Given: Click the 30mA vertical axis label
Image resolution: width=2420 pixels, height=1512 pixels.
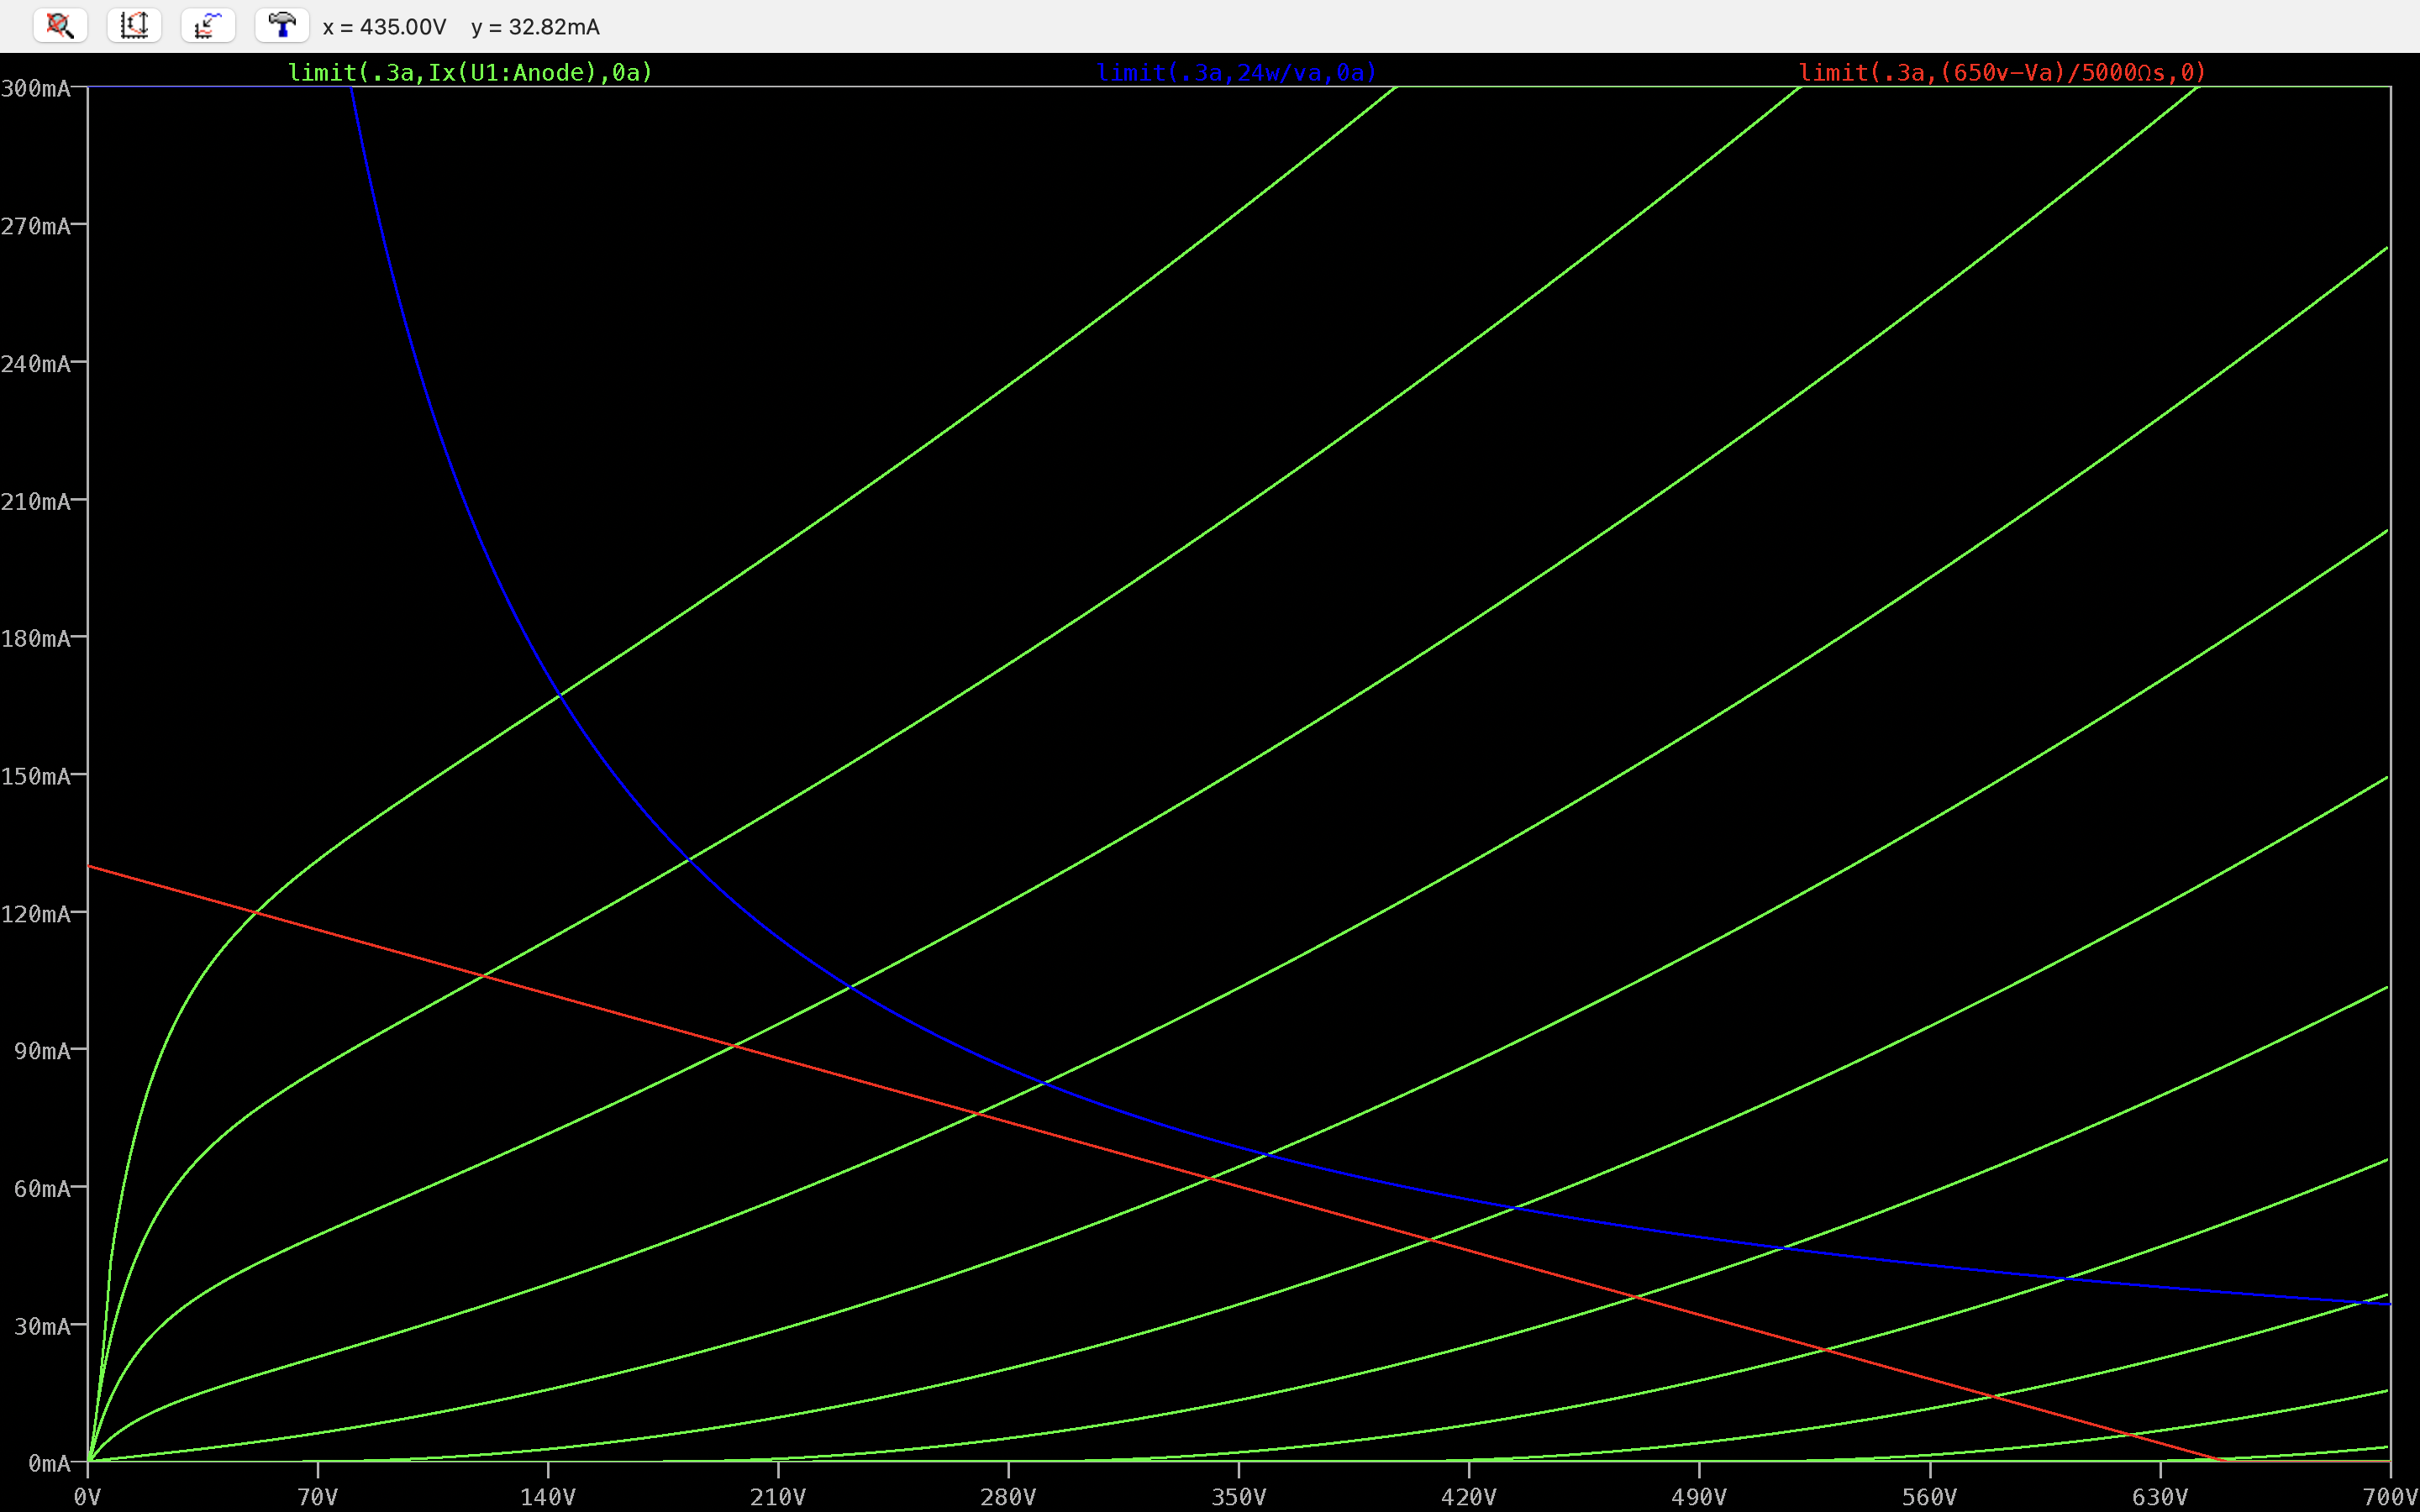Looking at the screenshot, I should click(x=43, y=1327).
